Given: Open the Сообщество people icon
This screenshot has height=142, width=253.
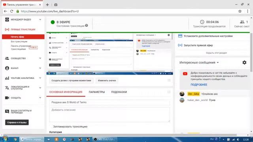Looking at the screenshot, I should (x=7, y=58).
